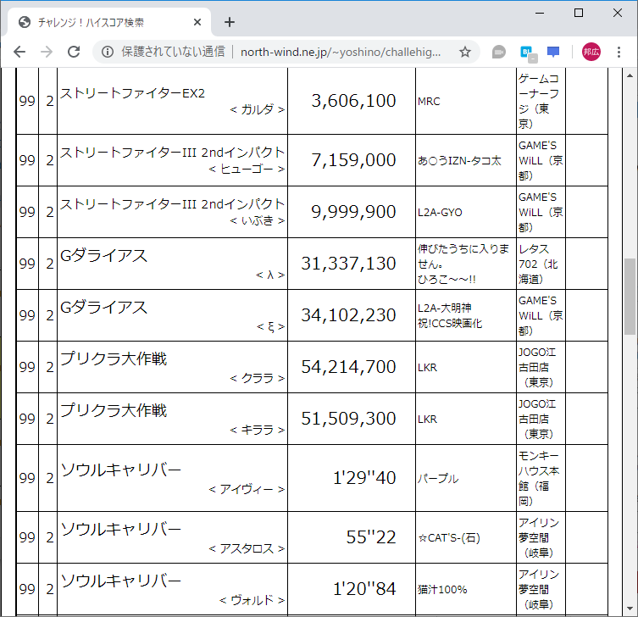Select ソウルキャリバー title in アイヴィー row
638x617 pixels.
click(121, 470)
